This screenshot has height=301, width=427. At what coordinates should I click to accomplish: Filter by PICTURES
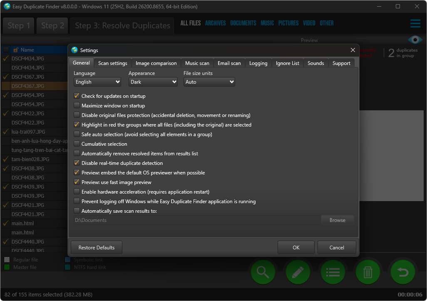288,23
